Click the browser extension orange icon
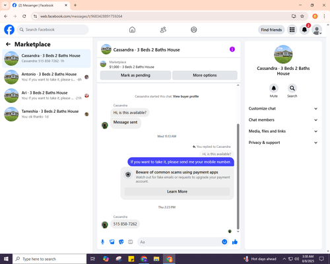This screenshot has height=264, width=330. pos(315,16)
